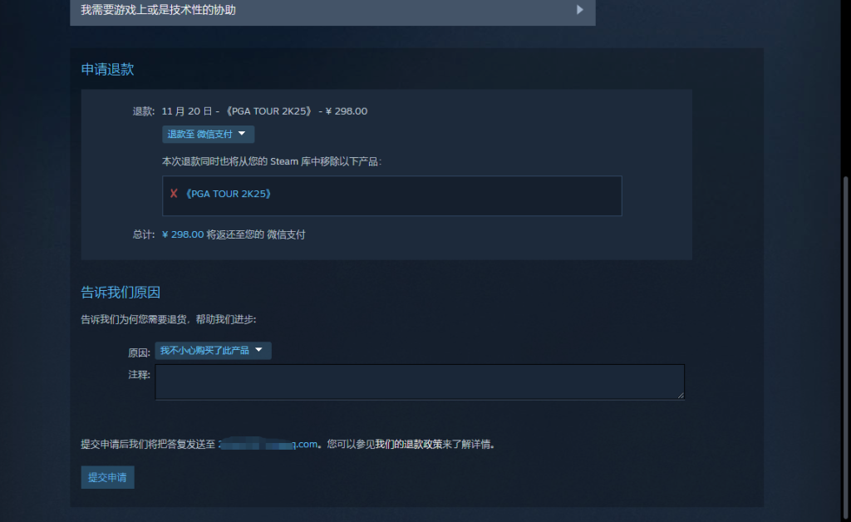Screen dimensions: 851x522
Task: Click the blurred email address link
Action: tap(268, 445)
